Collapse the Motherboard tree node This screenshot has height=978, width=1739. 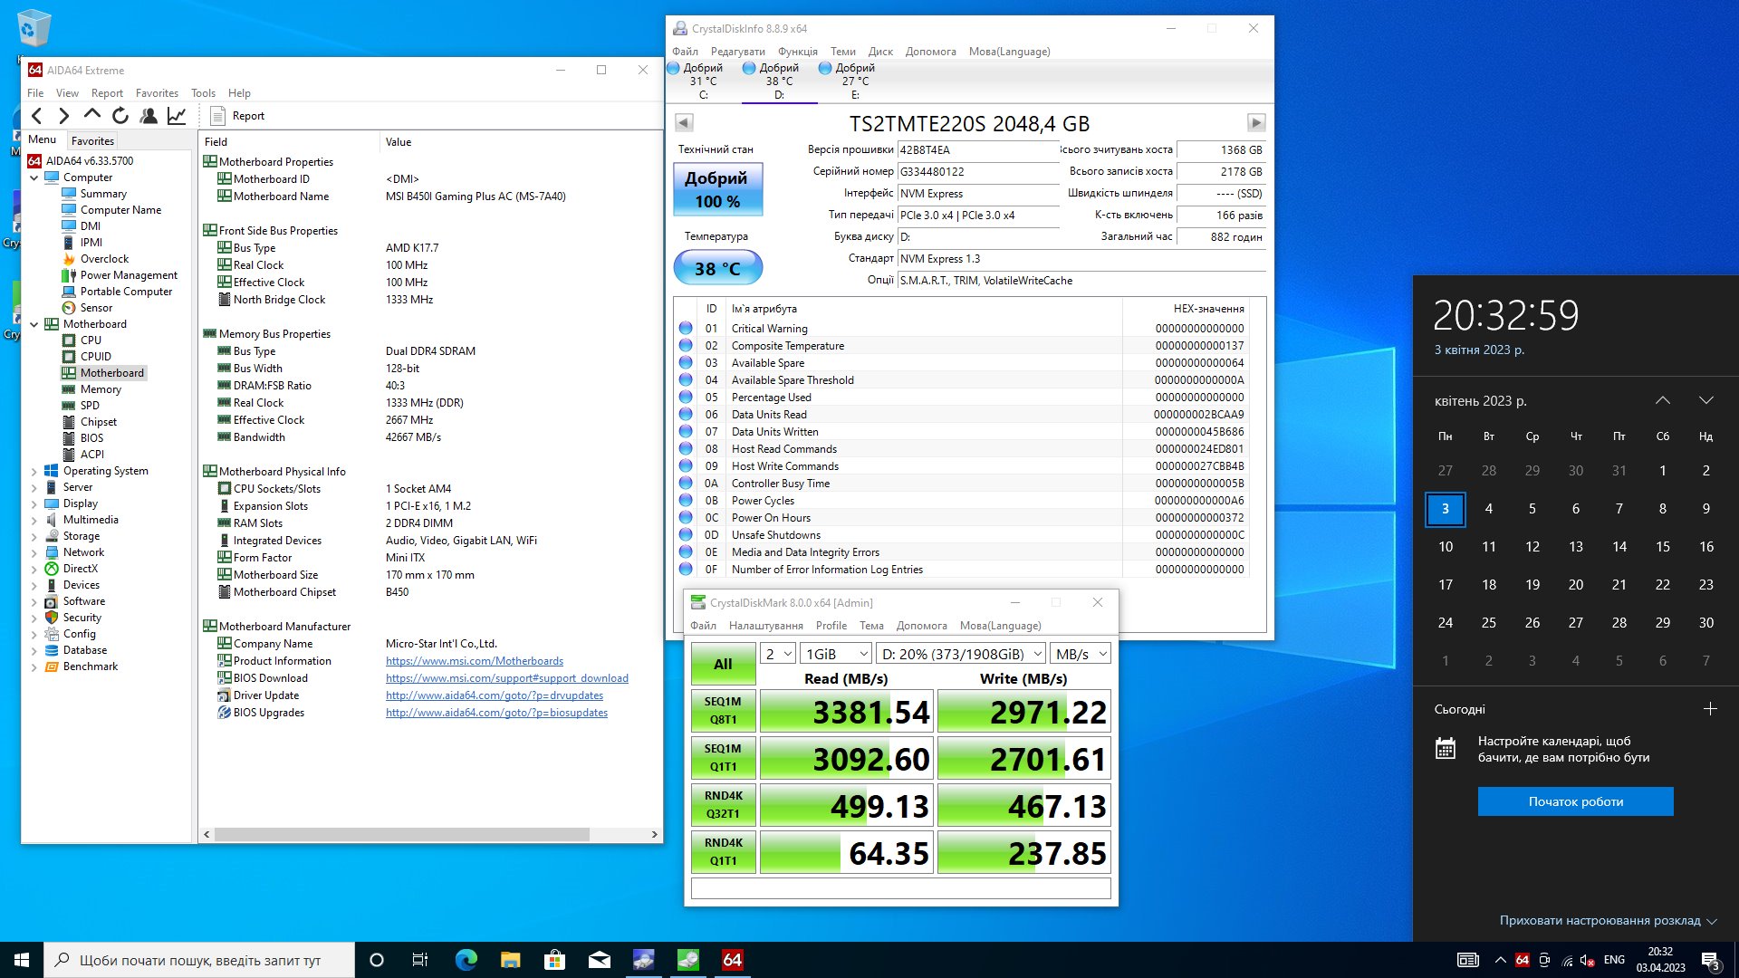pyautogui.click(x=34, y=324)
